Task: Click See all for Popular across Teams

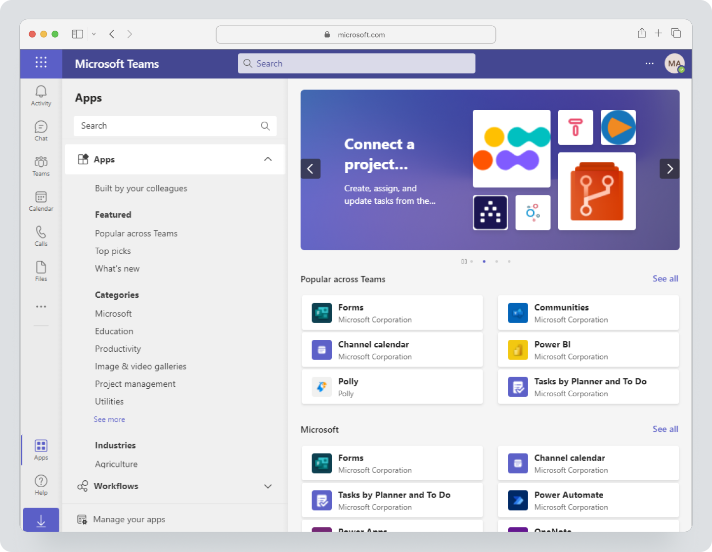Action: [x=665, y=278]
